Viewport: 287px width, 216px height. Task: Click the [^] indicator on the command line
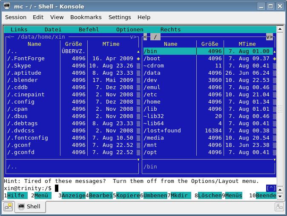(x=271, y=188)
